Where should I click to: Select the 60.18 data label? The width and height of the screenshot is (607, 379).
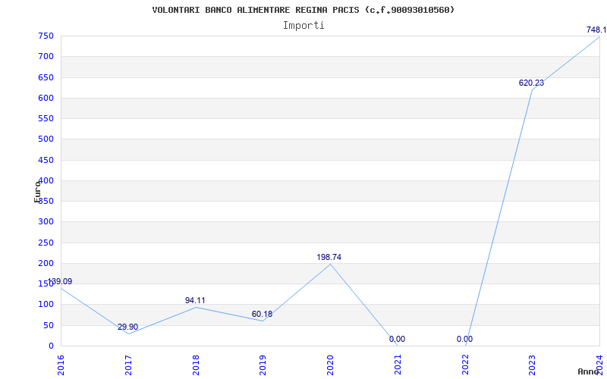point(262,314)
